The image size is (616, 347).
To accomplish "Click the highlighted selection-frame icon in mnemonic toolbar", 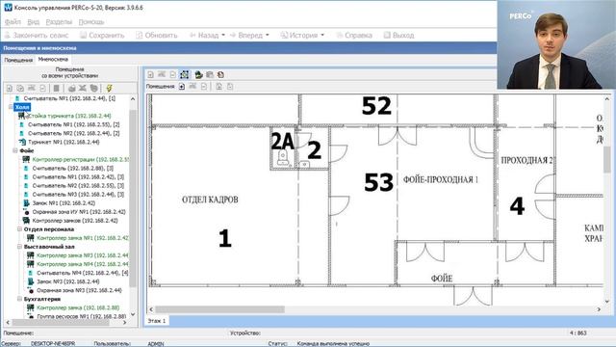I will pyautogui.click(x=184, y=74).
